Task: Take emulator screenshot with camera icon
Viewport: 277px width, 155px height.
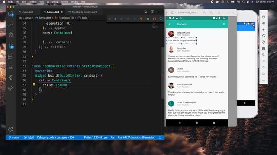Action: tap(264, 48)
